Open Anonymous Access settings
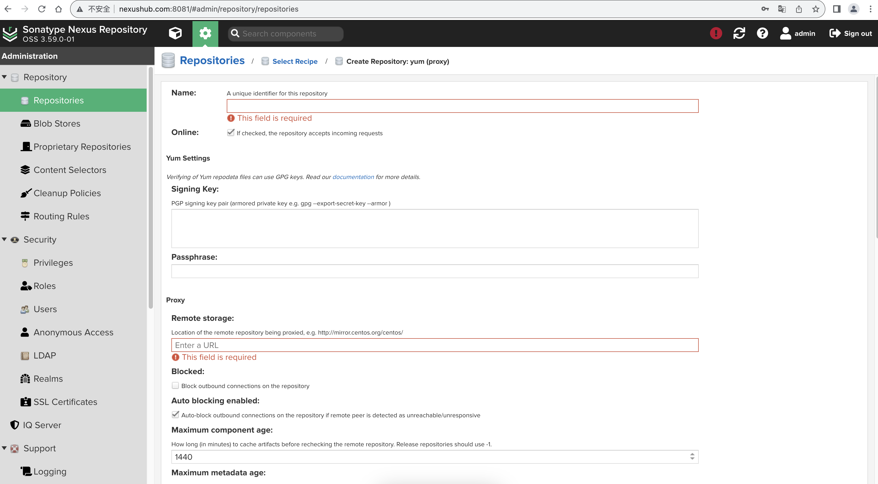The height and width of the screenshot is (484, 878). pos(73,332)
